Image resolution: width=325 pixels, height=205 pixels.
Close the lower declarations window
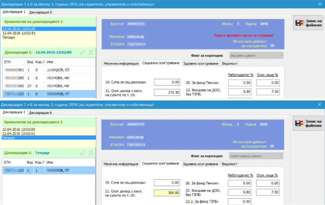(x=320, y=104)
